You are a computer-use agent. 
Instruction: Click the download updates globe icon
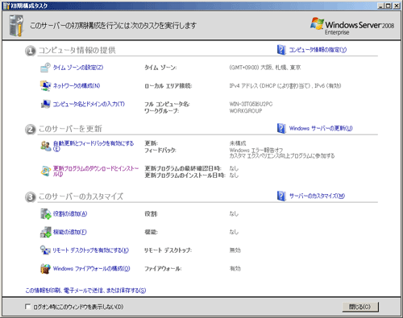46,171
